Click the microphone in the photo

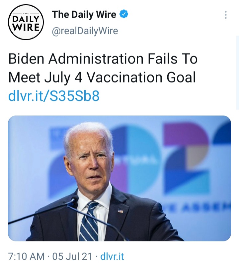74,201
